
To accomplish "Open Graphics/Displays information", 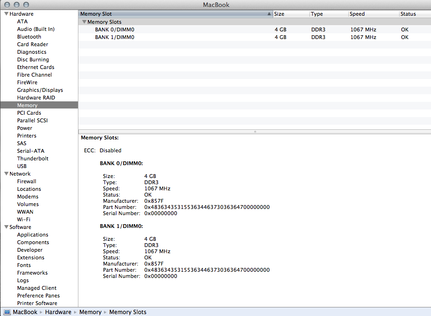I will (40, 90).
